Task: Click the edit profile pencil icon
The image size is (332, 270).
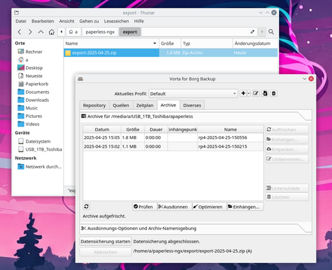Action: 255,94
